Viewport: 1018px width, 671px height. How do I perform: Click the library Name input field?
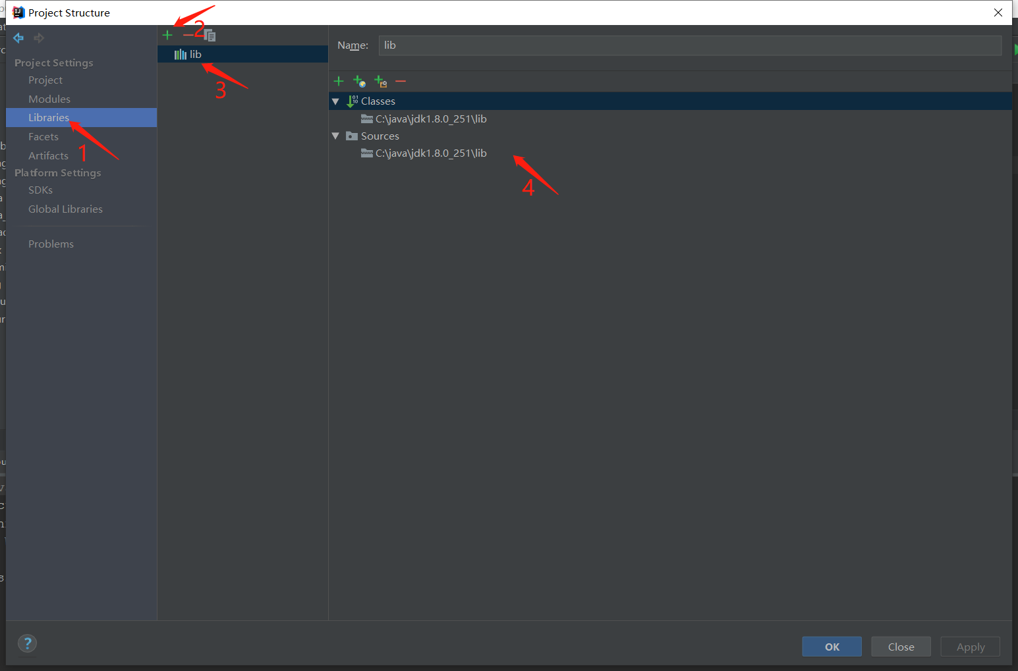pyautogui.click(x=690, y=45)
